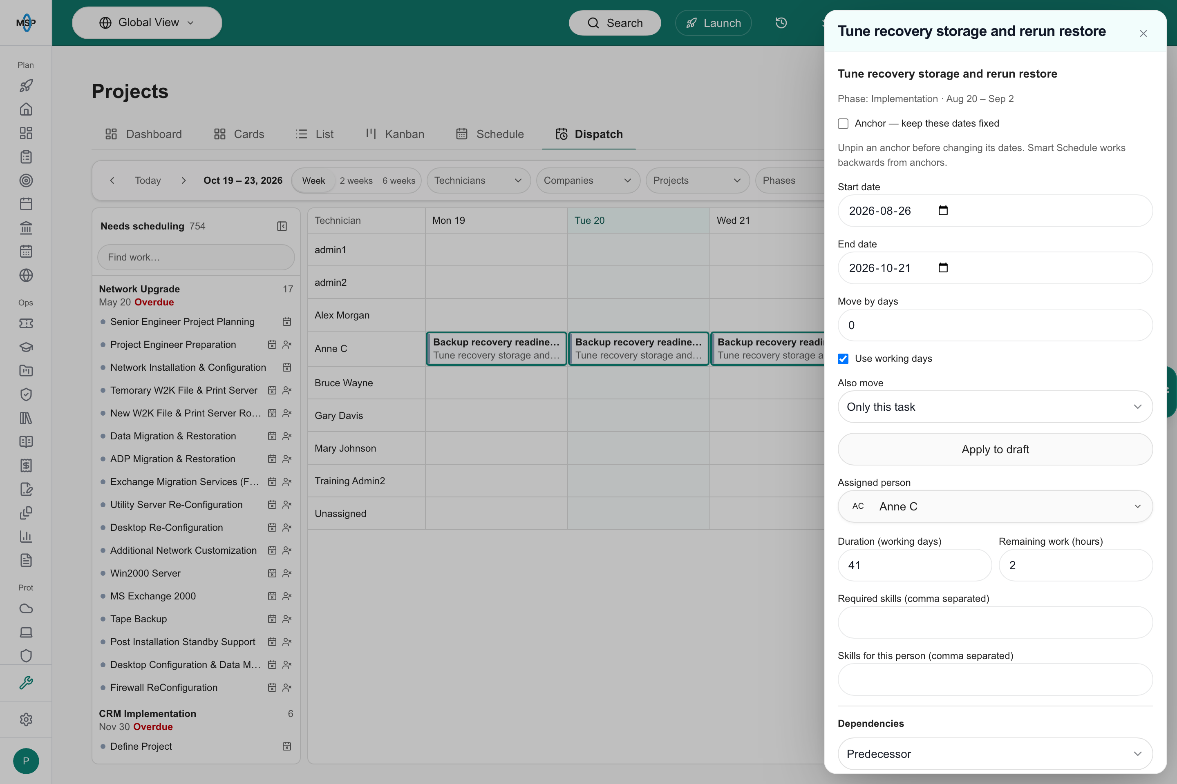Screen dimensions: 1177x784
Task: Click the bank building icon in the sidebar
Action: (26, 228)
